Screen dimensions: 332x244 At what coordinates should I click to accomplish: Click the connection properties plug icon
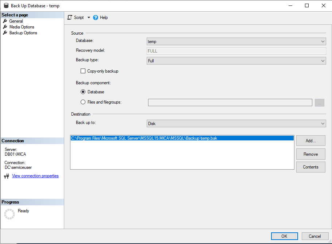(x=6, y=176)
